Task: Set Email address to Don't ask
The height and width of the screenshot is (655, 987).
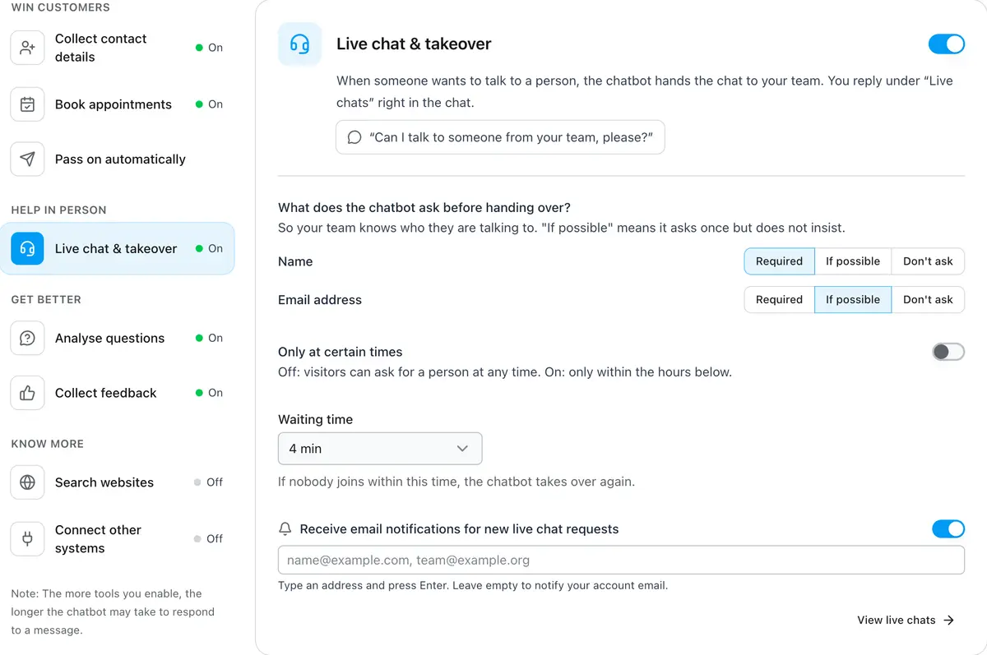Action: 928,300
